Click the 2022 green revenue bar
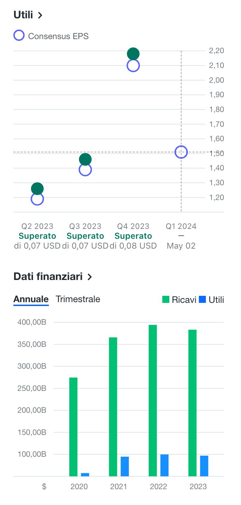This screenshot has height=505, width=241. pyautogui.click(x=153, y=400)
